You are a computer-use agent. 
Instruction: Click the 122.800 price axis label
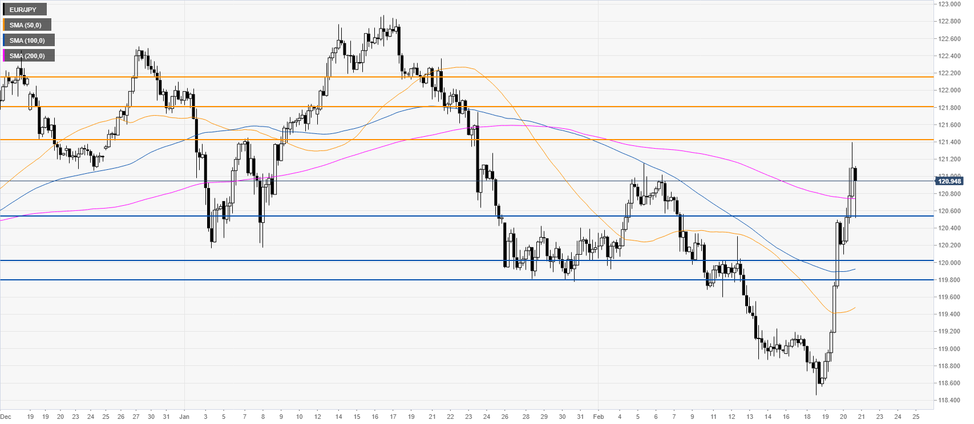coord(950,21)
